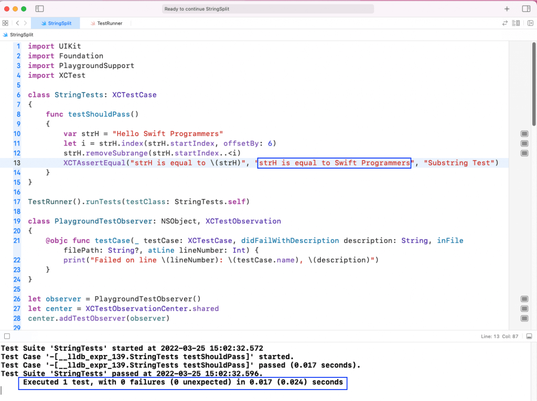Open the editor options minimap icon
This screenshot has height=401, width=537.
tap(516, 23)
